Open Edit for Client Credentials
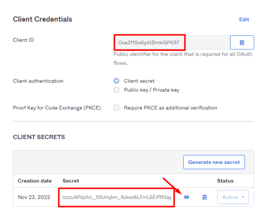265x212 pixels. click(x=244, y=19)
